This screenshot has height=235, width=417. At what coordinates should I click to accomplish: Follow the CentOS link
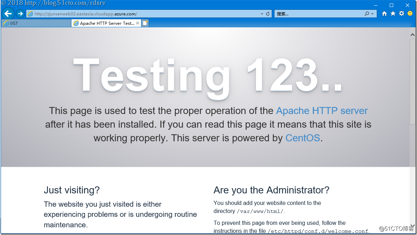pyautogui.click(x=303, y=138)
